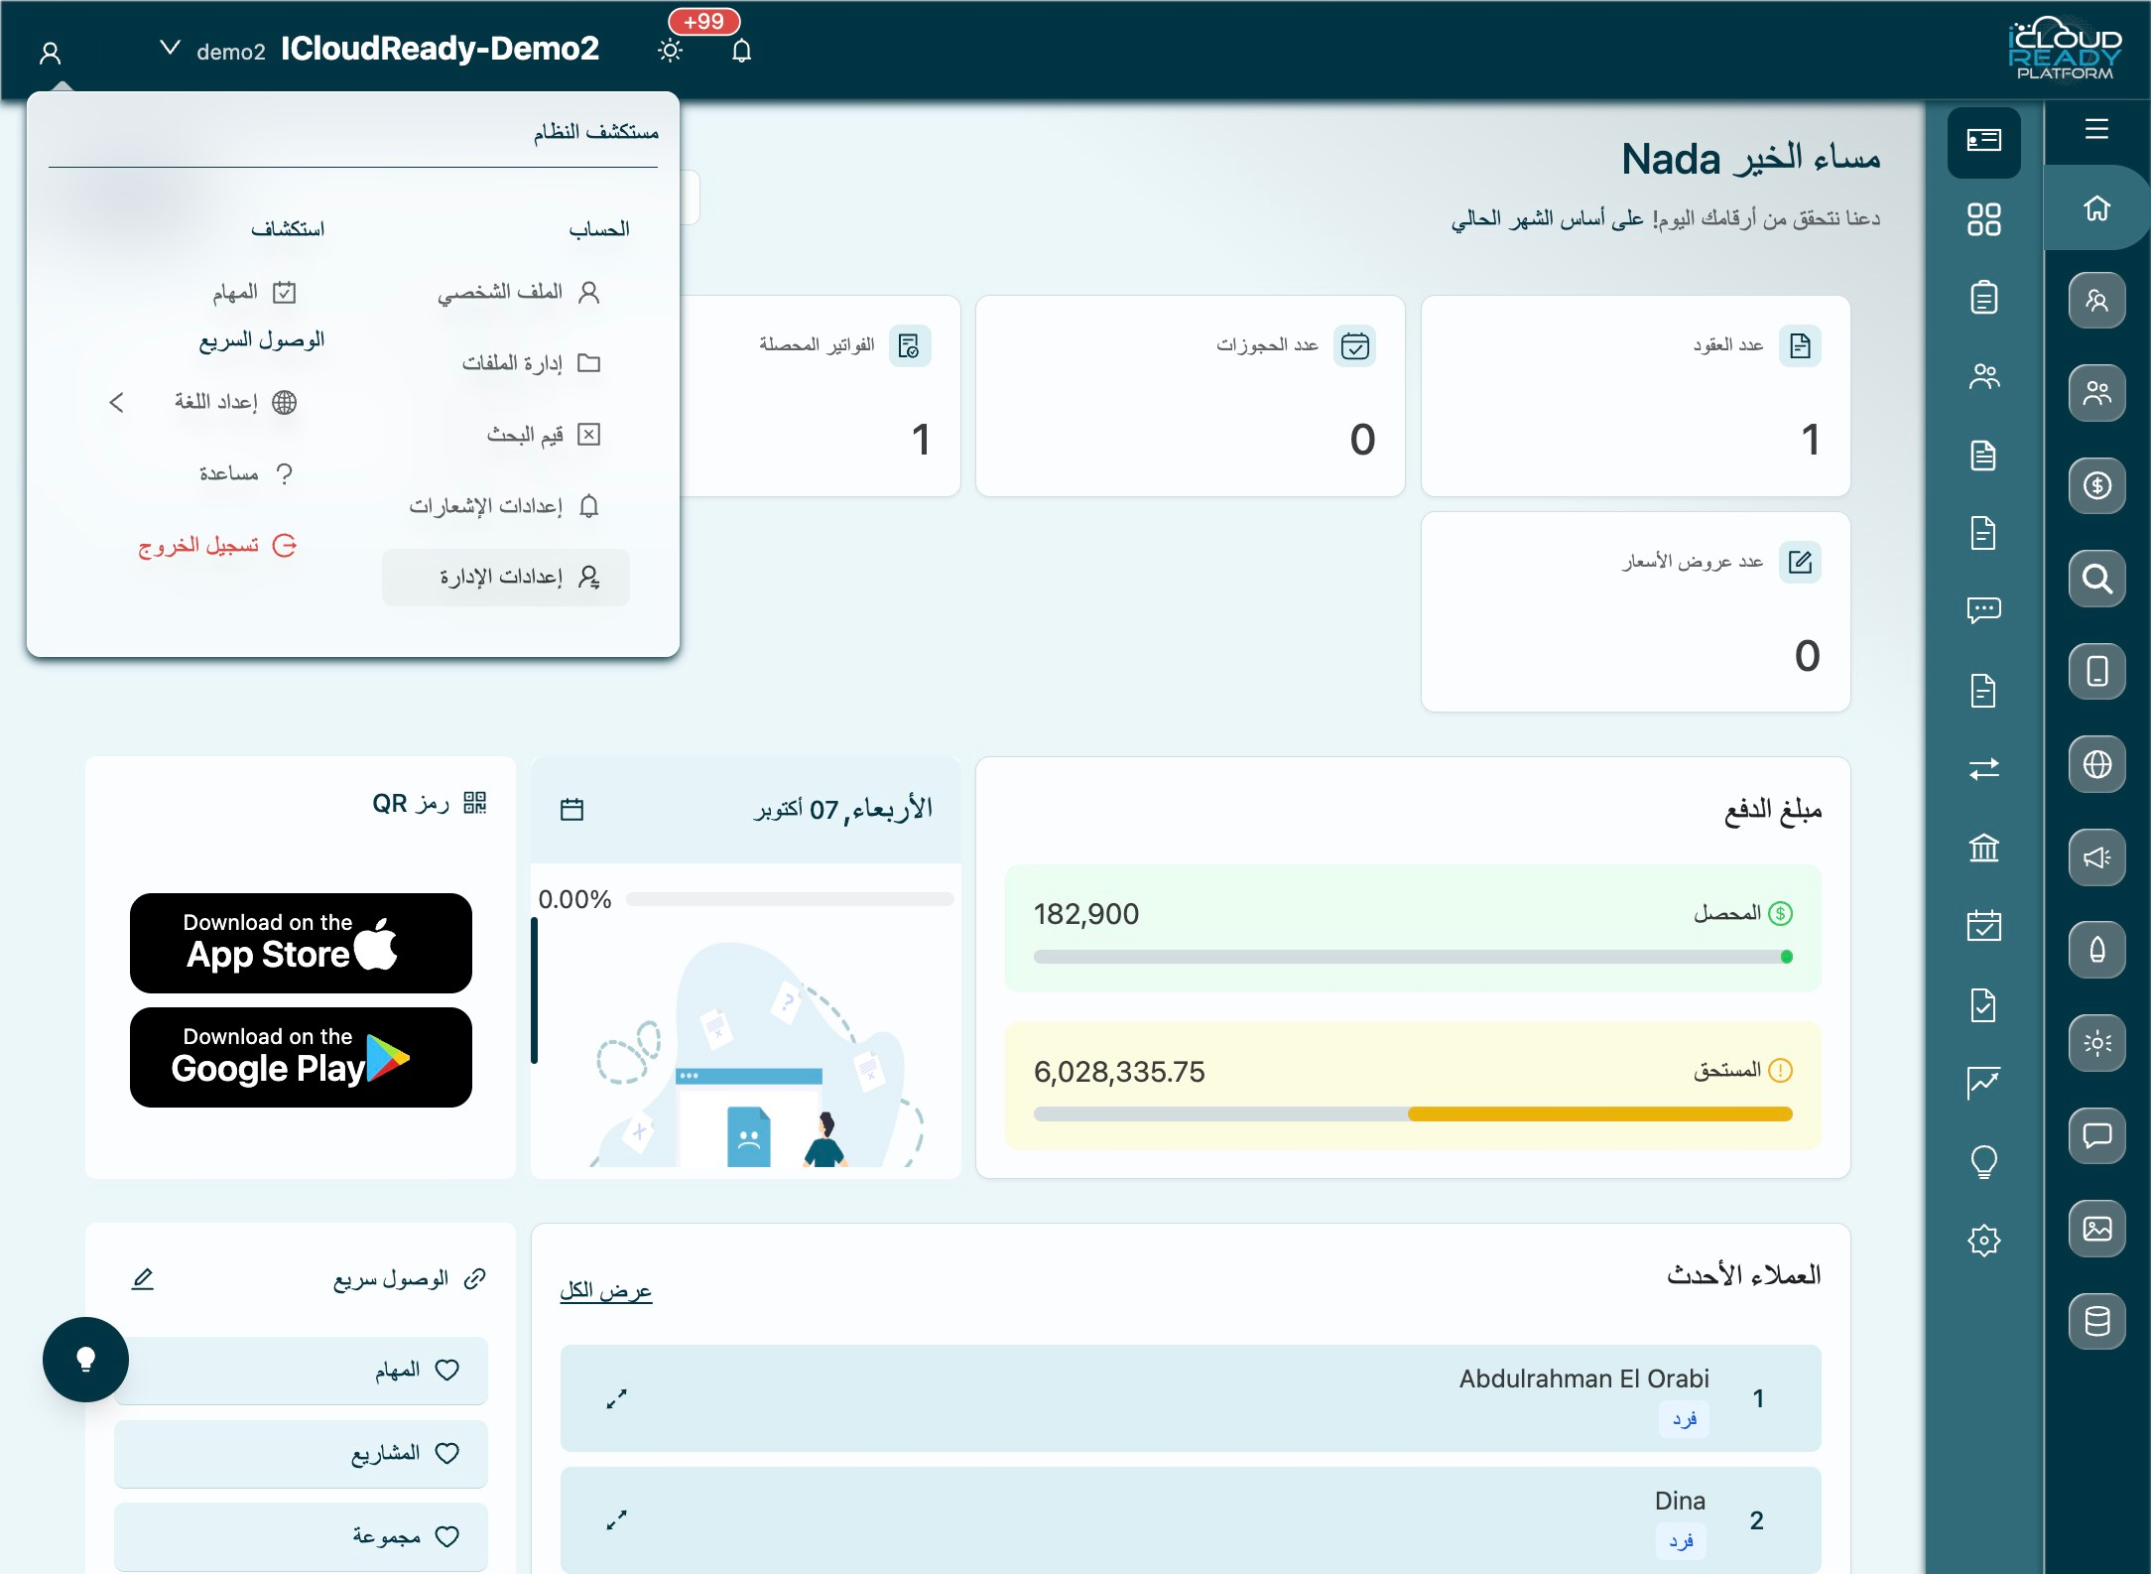2151x1574 pixels.
Task: Click Download on the Google Play button
Action: [301, 1057]
